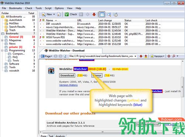Open the New button dropdown arrow

(x=54, y=14)
